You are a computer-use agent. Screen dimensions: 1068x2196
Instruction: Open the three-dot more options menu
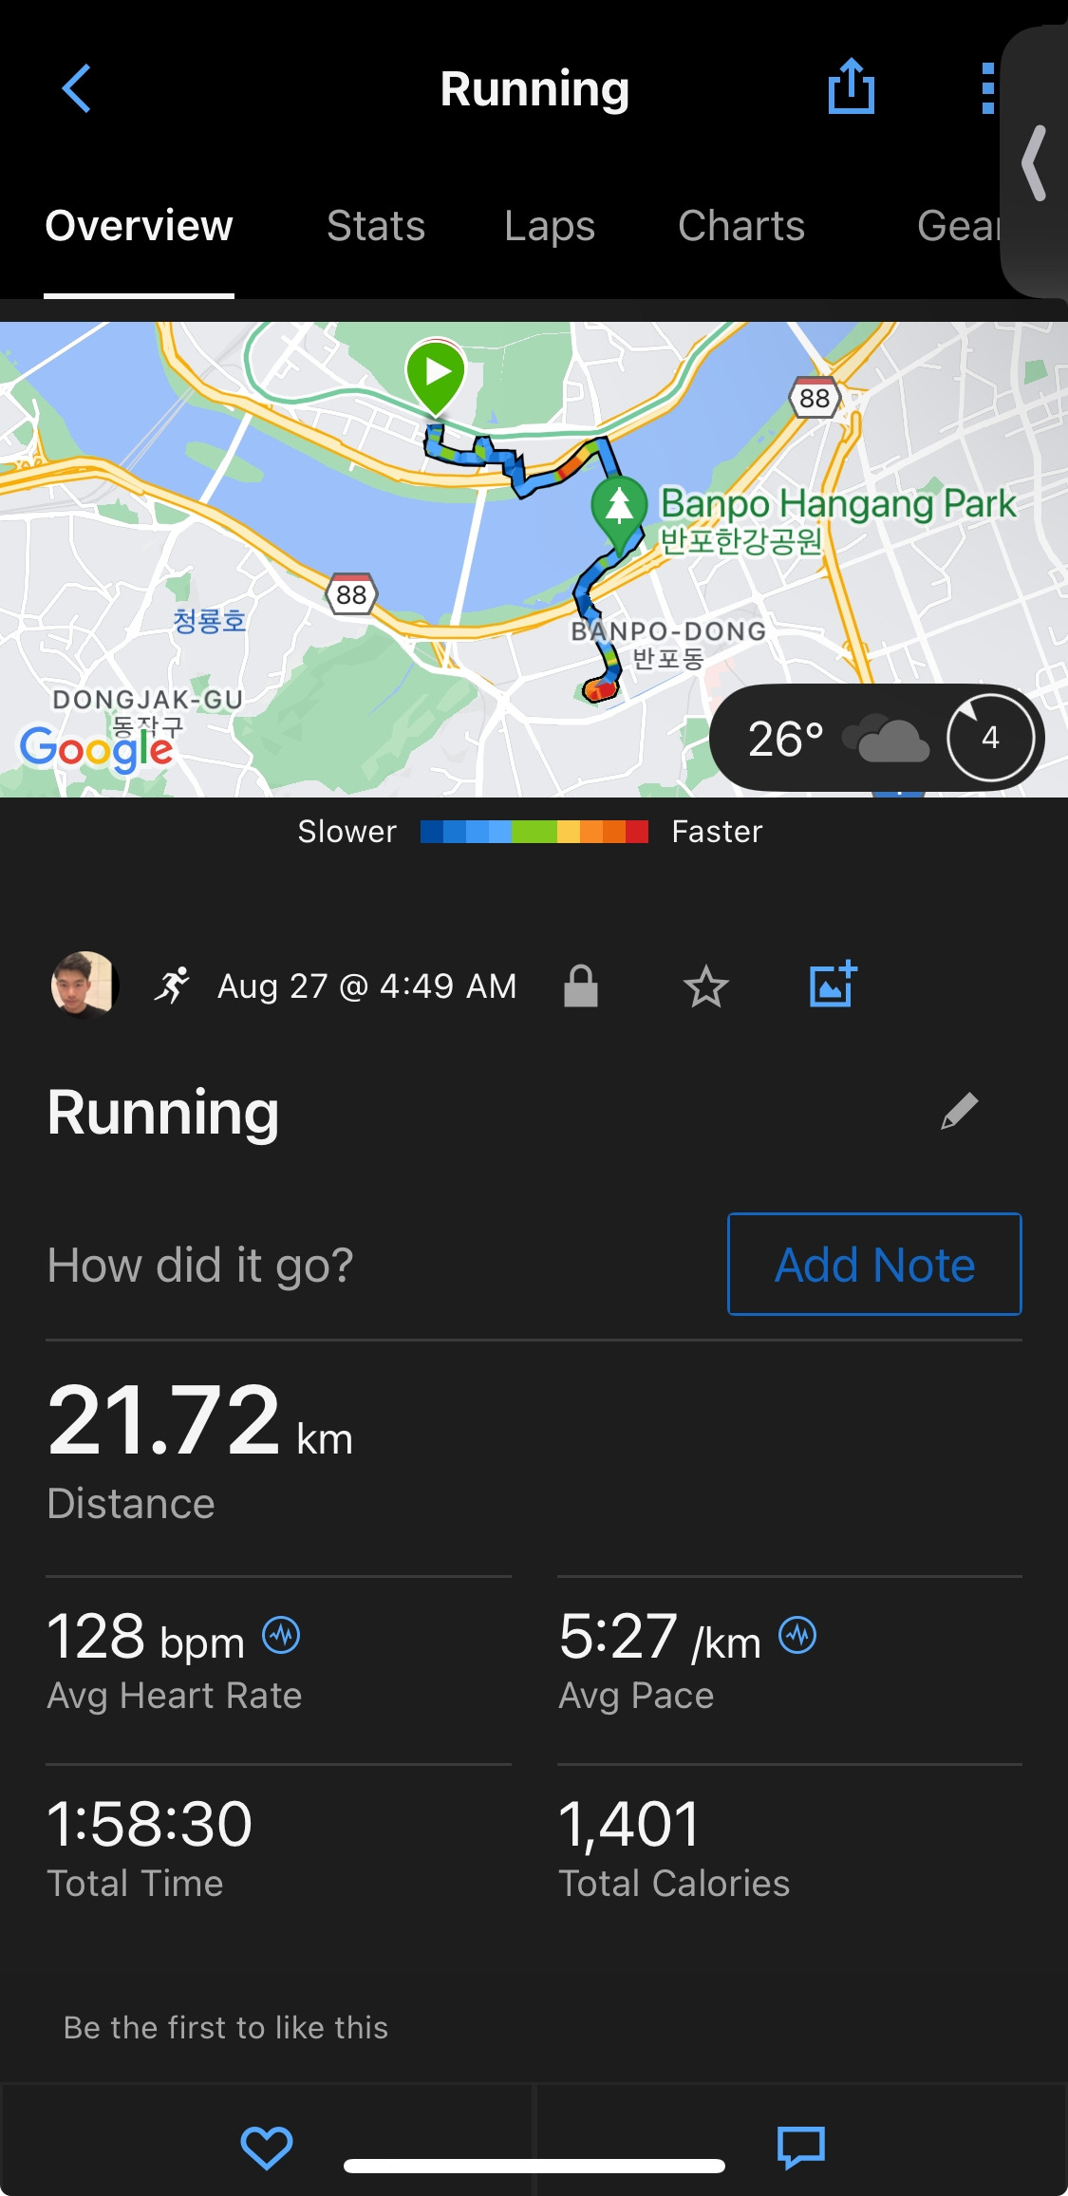point(988,88)
